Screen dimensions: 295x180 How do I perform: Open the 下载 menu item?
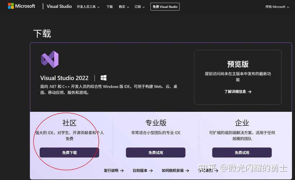tap(109, 7)
